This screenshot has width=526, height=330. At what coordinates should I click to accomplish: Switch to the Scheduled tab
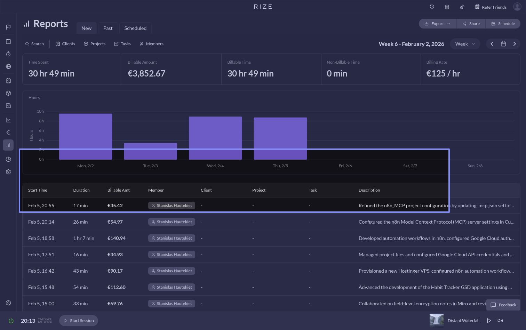(x=135, y=28)
